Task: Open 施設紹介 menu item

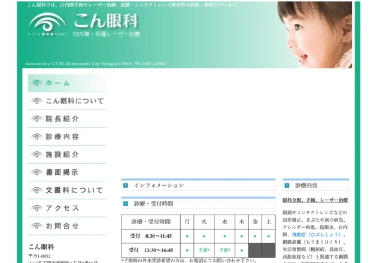Action: click(x=67, y=154)
